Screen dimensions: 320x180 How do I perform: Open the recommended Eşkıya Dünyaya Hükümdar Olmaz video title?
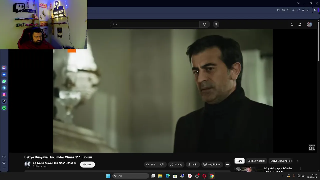pyautogui.click(x=278, y=170)
